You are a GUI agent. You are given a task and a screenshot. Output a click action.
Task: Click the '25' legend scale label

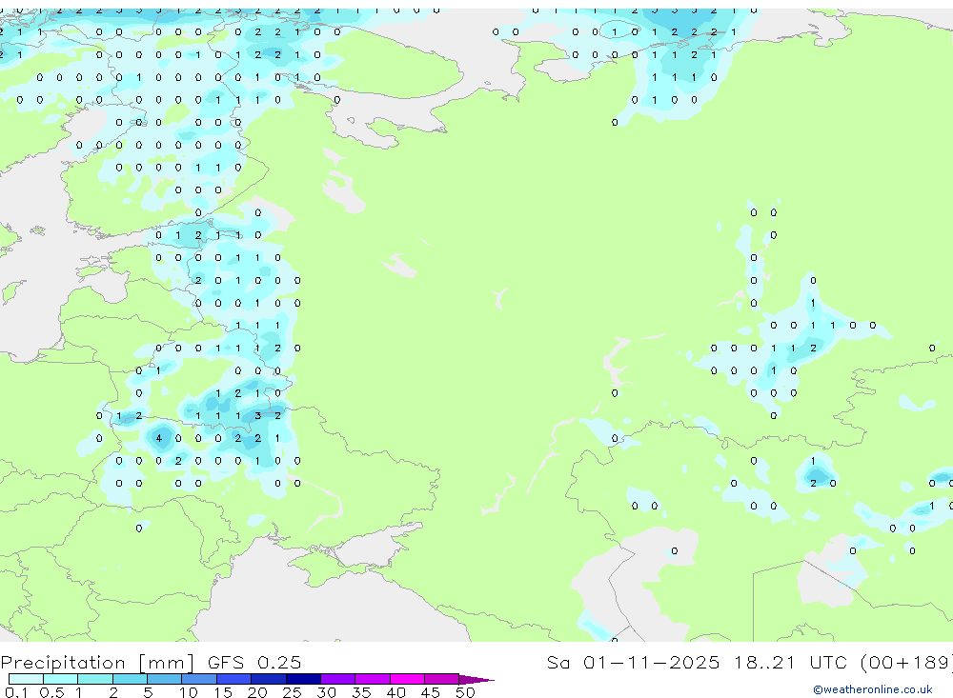(x=292, y=692)
